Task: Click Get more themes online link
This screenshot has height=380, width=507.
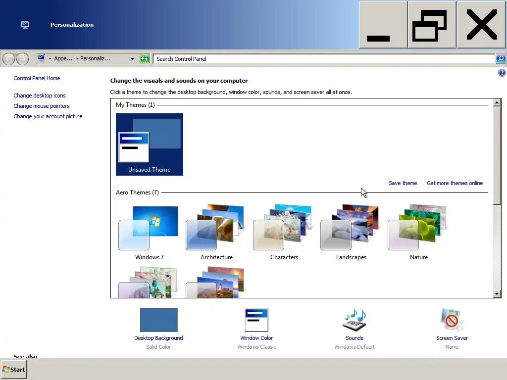Action: click(455, 183)
